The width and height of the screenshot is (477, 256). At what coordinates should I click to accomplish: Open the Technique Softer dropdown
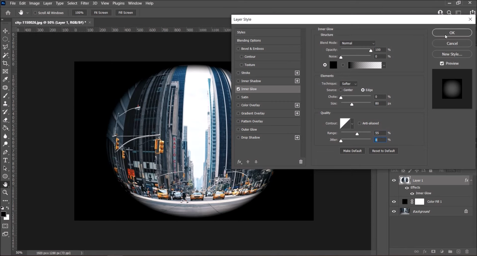tap(349, 84)
